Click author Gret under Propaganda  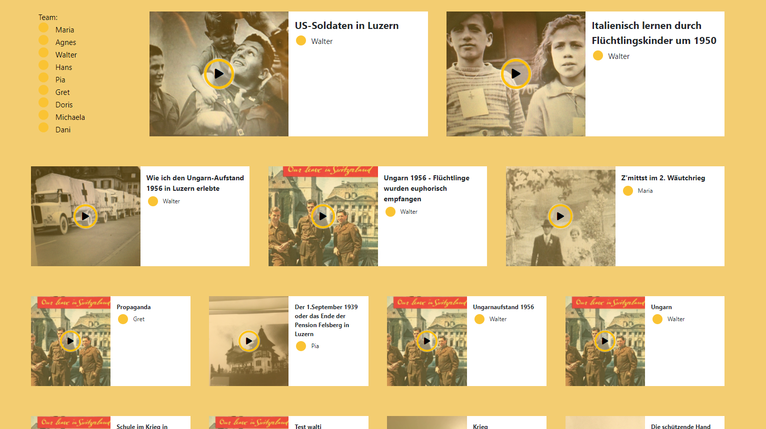click(138, 319)
